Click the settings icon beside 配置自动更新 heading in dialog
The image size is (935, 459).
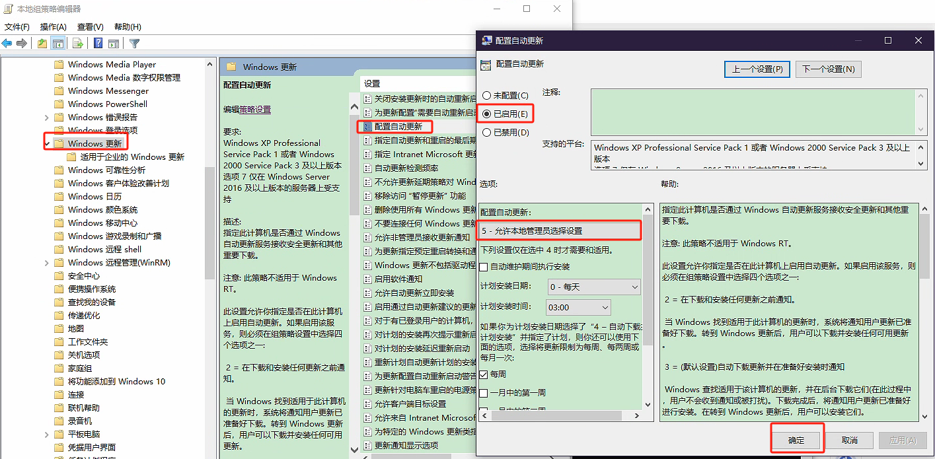(x=486, y=64)
